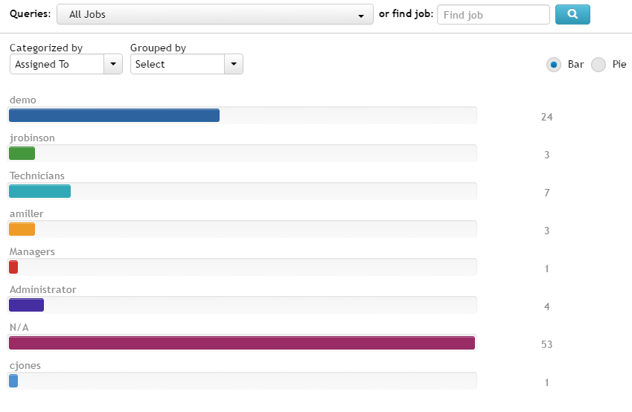
Task: Switch to Pie chart view
Action: [x=599, y=65]
